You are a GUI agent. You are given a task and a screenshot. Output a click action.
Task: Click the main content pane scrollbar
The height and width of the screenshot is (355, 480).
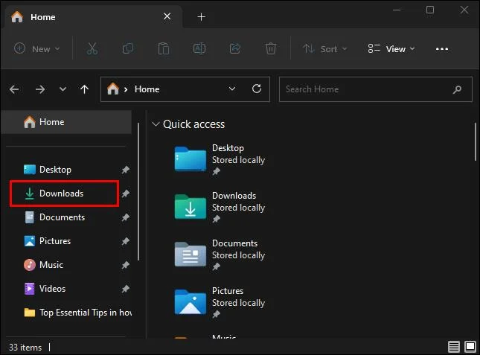click(476, 141)
